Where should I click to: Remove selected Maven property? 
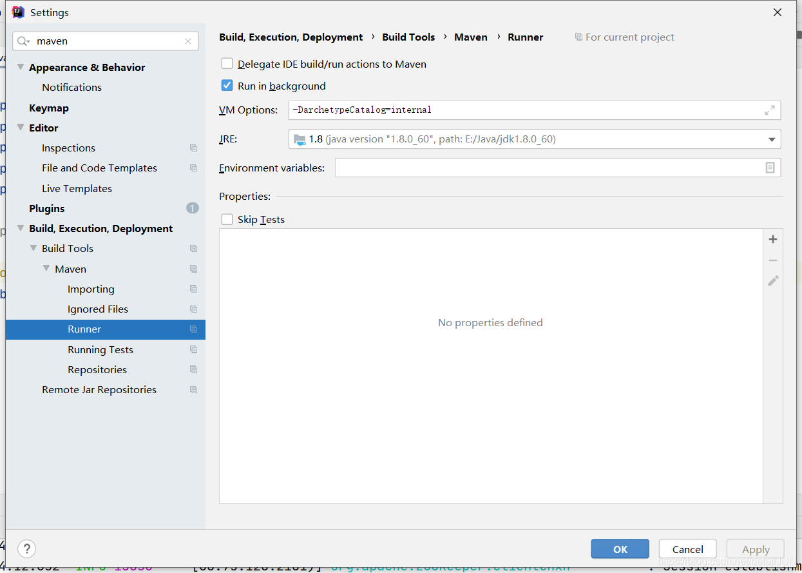click(773, 260)
